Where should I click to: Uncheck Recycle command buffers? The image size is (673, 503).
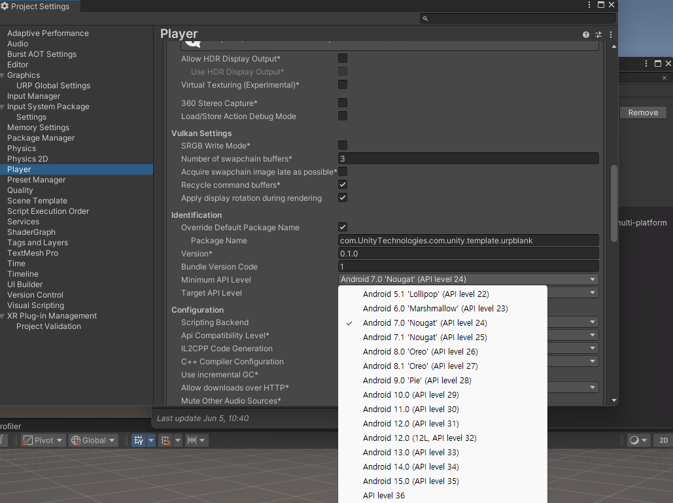343,184
